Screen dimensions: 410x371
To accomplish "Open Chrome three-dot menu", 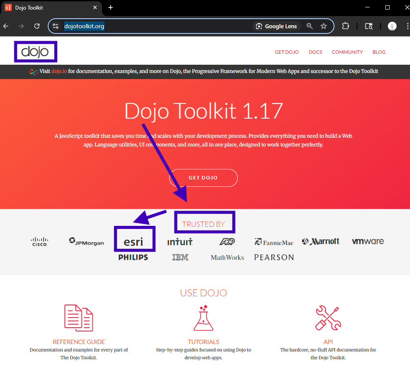I will (407, 26).
